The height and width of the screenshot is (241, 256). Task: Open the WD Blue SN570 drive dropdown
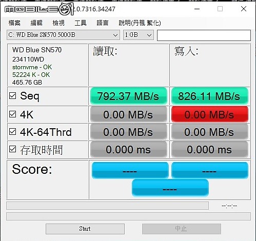click(63, 35)
